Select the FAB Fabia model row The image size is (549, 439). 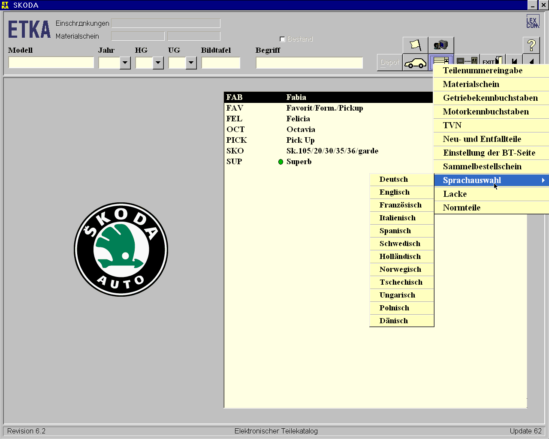[x=328, y=97]
